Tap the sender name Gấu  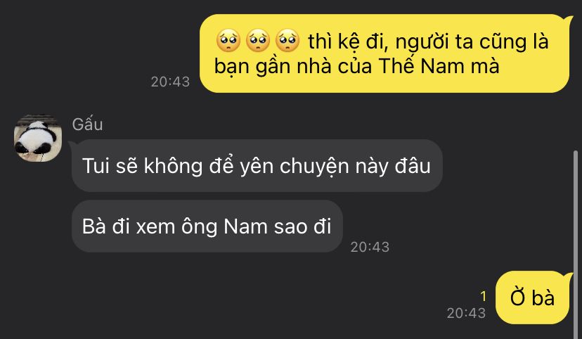pos(87,124)
